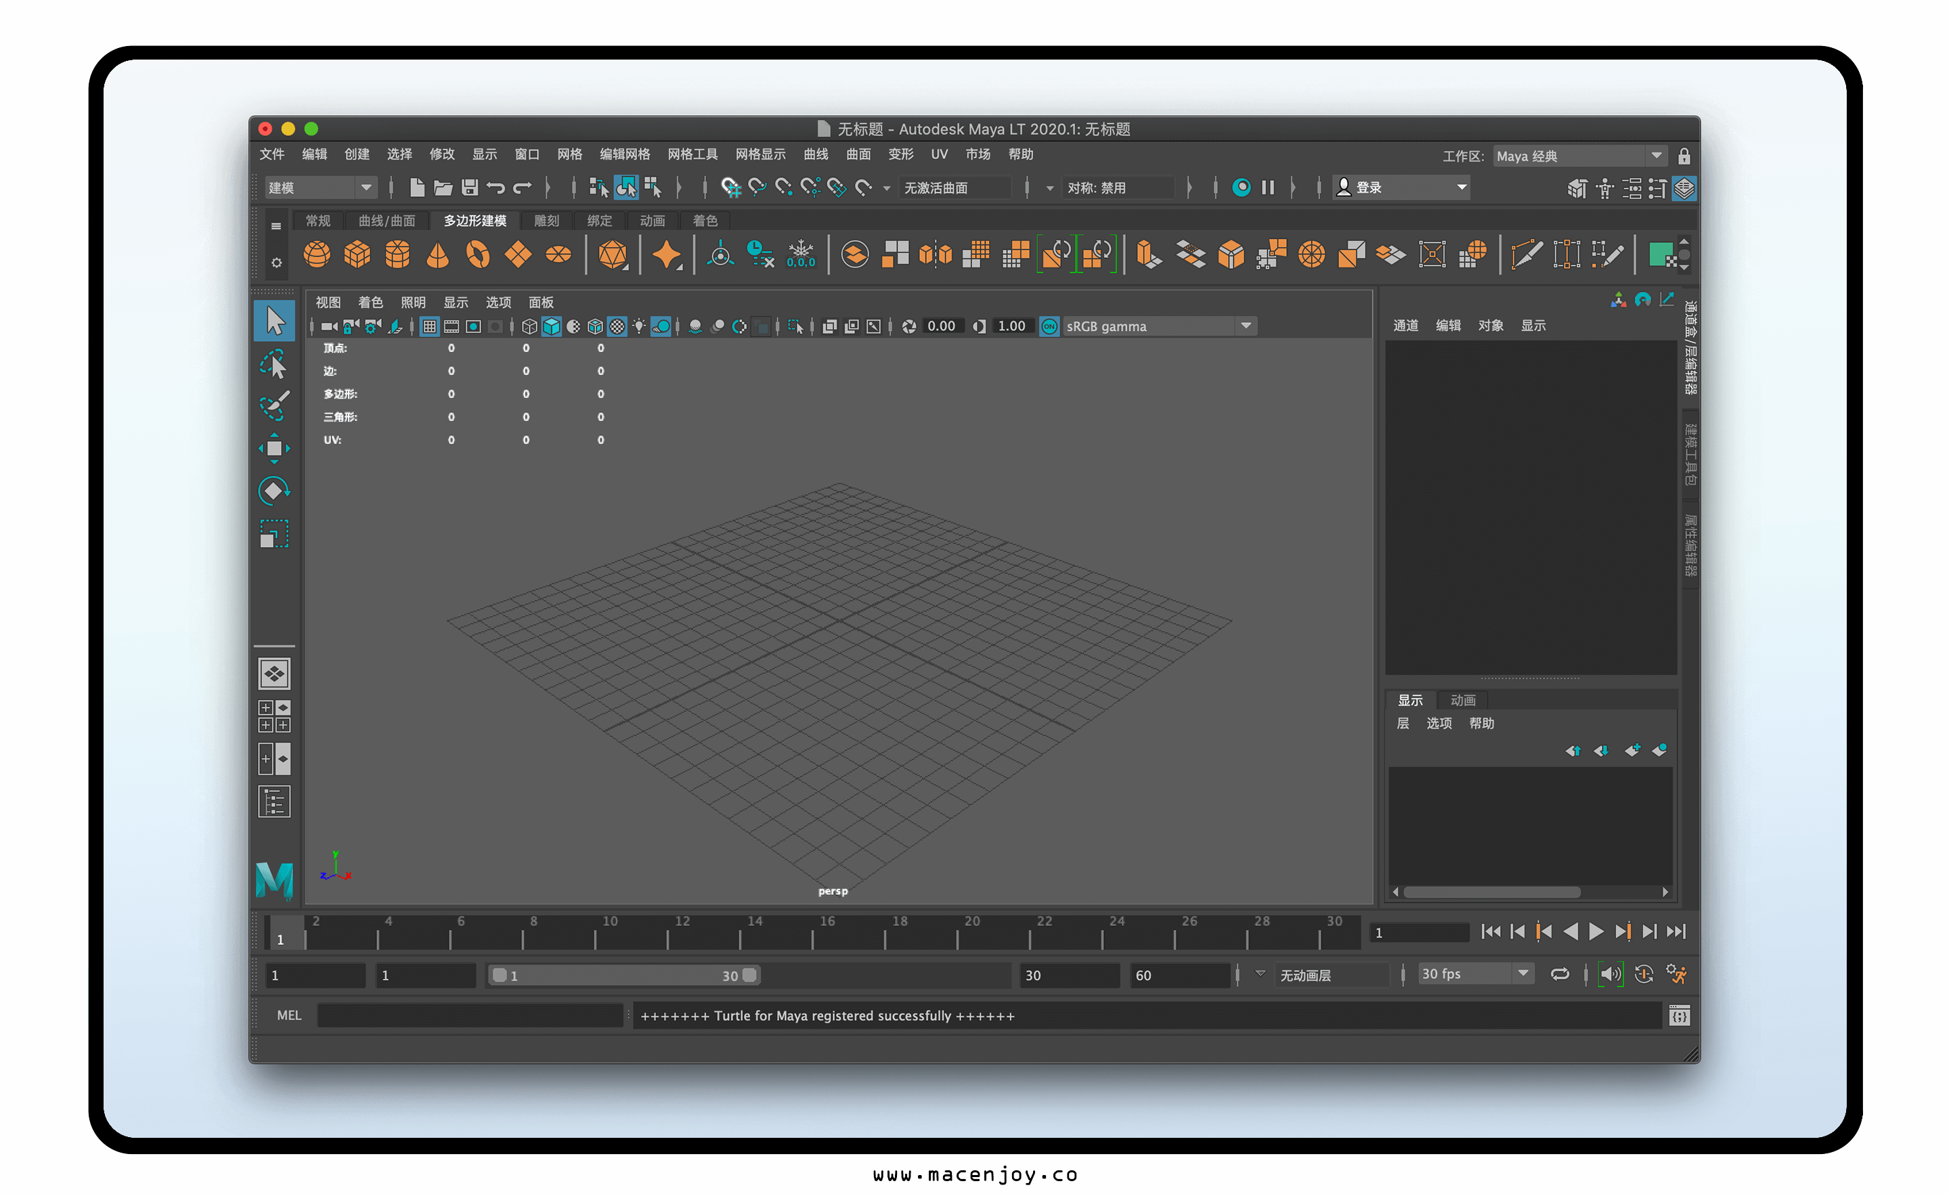Create a polygon torus from the shelf
The image size is (1949, 1194).
coord(478,255)
